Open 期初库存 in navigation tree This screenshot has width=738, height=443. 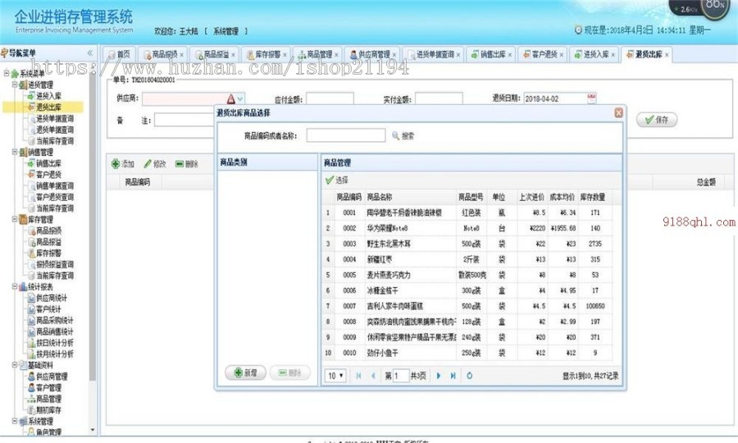[x=48, y=410]
